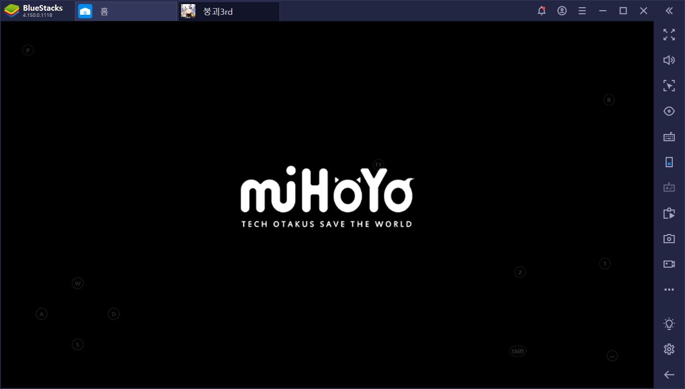The height and width of the screenshot is (389, 685).
Task: Open keyboard game controls
Action: click(669, 137)
